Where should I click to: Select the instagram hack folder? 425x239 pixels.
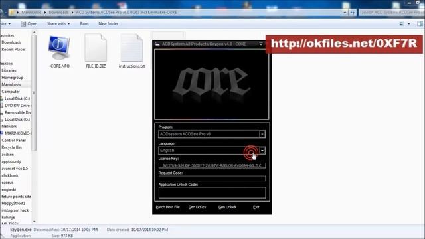point(15,210)
